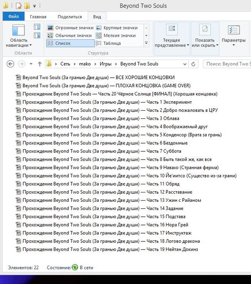This screenshot has height=284, width=251.
Task: Select file Часть 1 Эксперимент
Action: point(104,102)
